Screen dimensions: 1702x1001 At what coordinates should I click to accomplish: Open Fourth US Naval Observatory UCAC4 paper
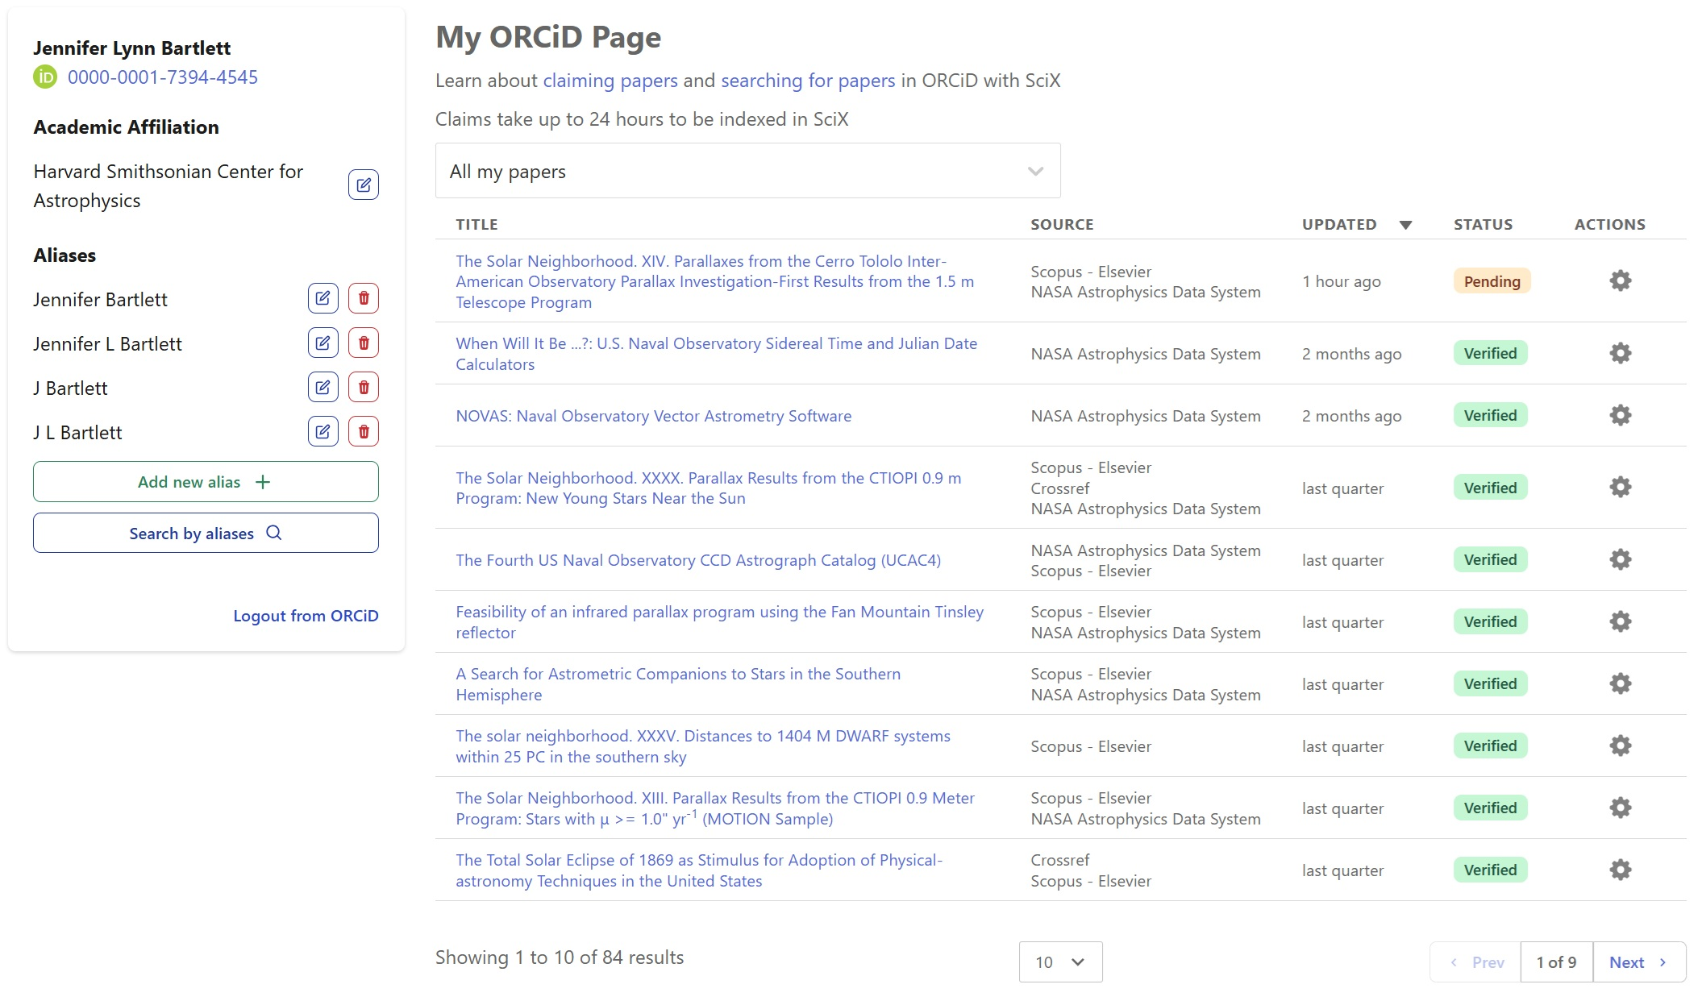[x=698, y=560]
